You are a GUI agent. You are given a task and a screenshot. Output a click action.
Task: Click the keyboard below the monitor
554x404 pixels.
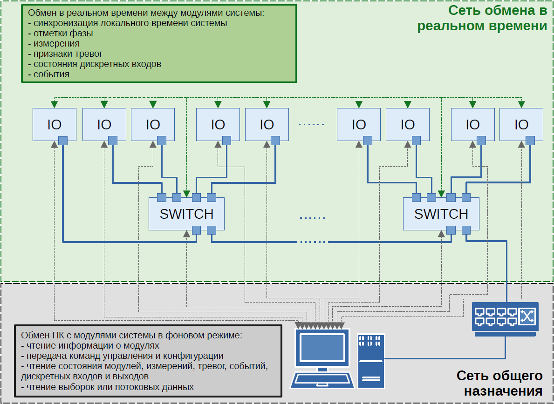321,380
